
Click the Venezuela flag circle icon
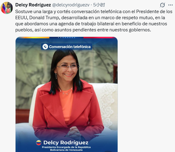tap(38, 143)
